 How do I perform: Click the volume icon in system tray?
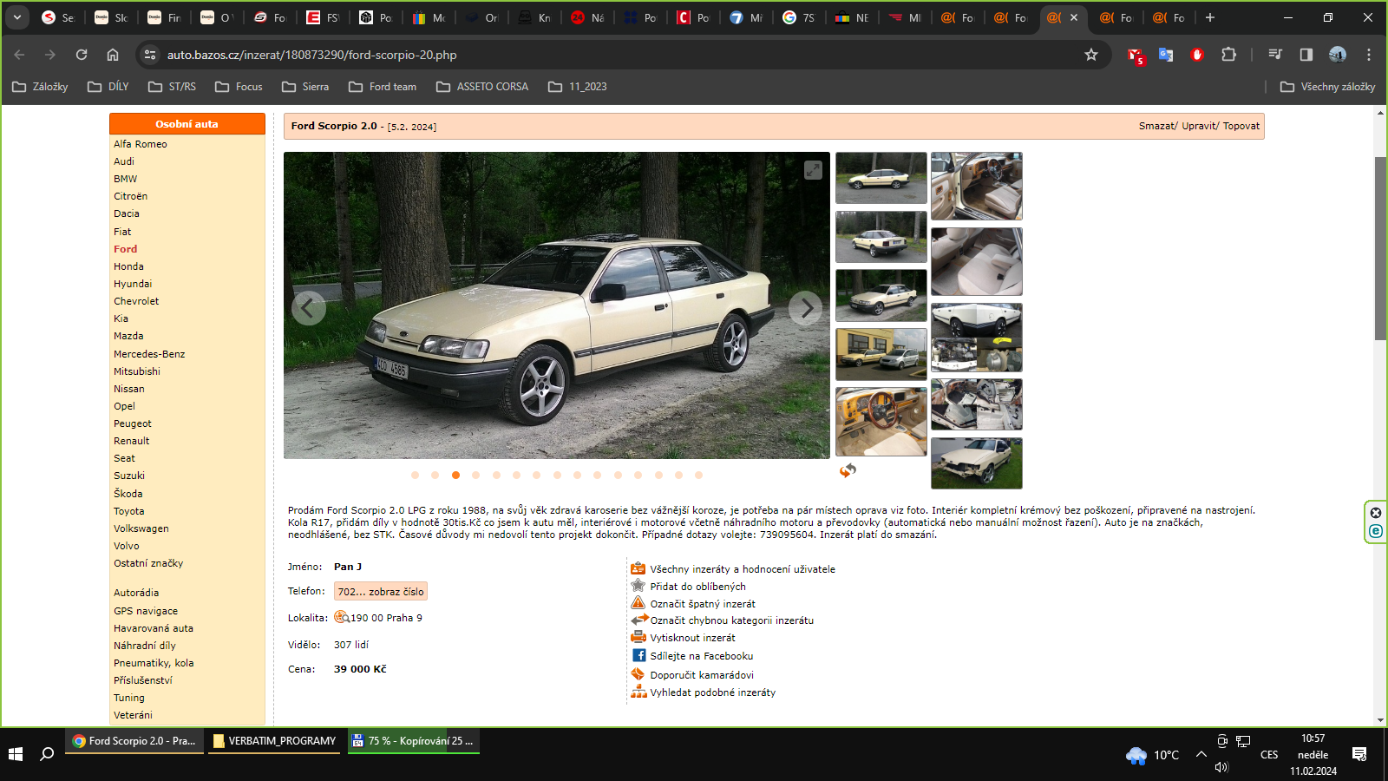tap(1222, 767)
